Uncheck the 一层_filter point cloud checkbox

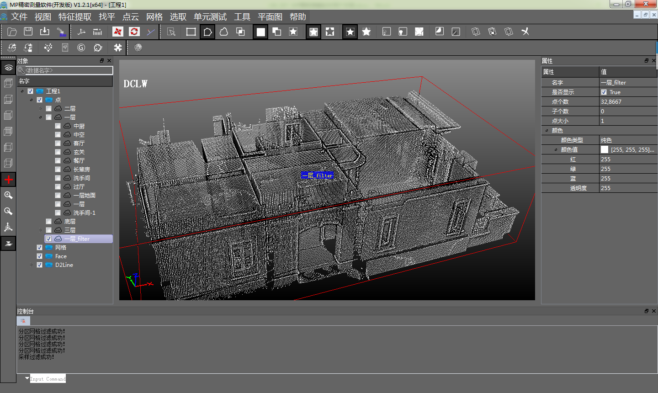48,239
